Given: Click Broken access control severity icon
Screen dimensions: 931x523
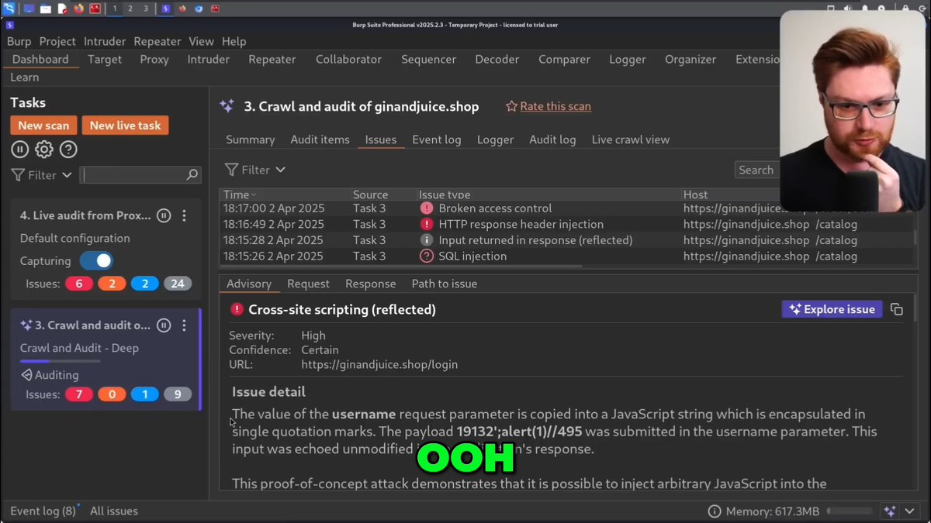Looking at the screenshot, I should click(x=426, y=208).
